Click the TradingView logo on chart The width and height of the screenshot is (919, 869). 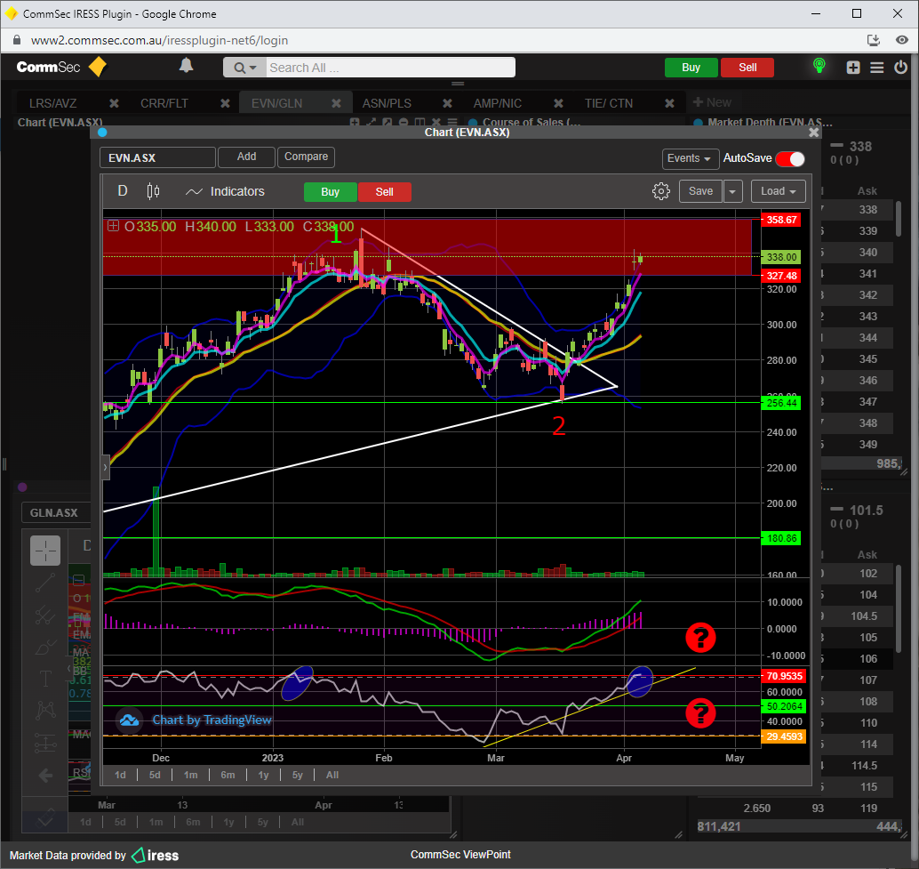click(x=128, y=720)
